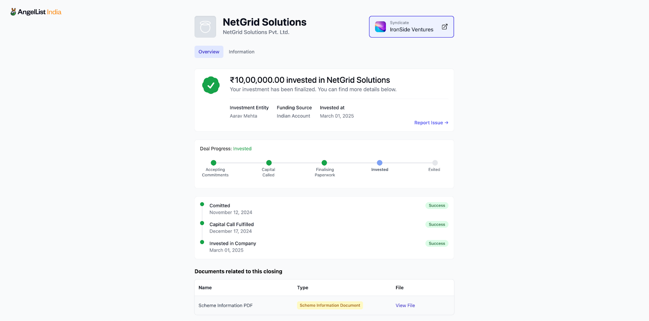The image size is (649, 321).
Task: Click the NetGrid Solutions company avatar
Action: (x=205, y=27)
